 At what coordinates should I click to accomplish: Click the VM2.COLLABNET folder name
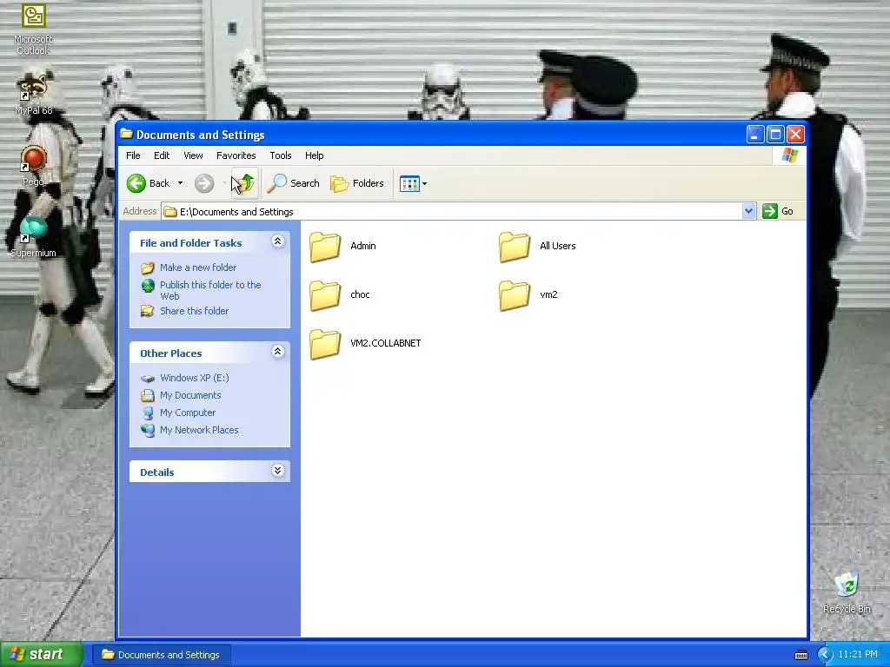pyautogui.click(x=385, y=343)
